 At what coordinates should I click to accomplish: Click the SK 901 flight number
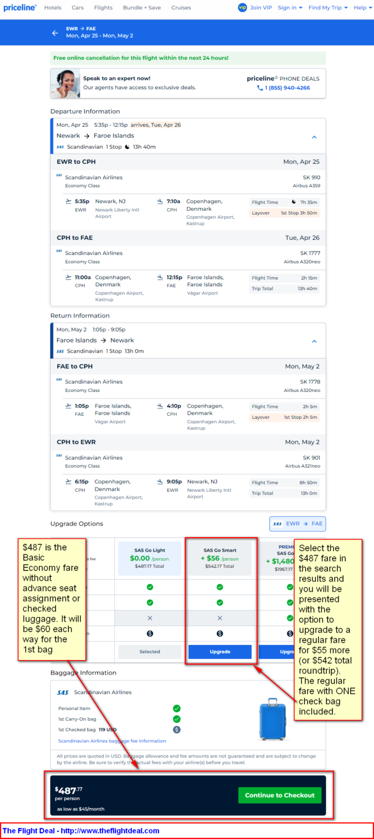point(311,458)
